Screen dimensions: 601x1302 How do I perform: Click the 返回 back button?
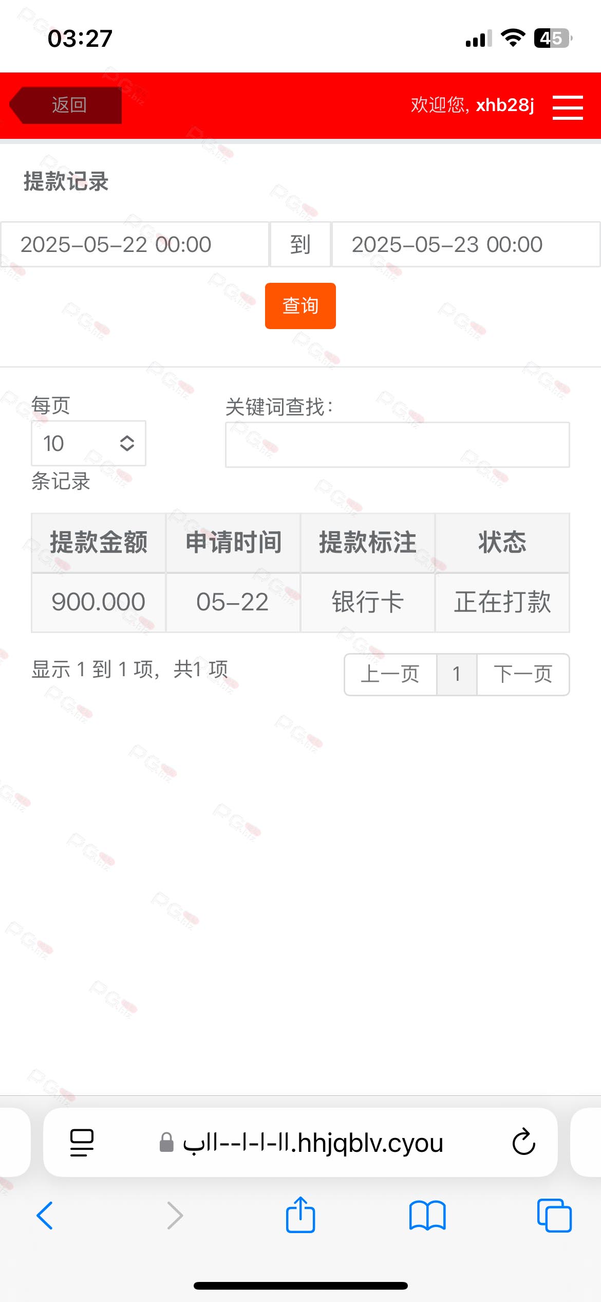pos(66,105)
